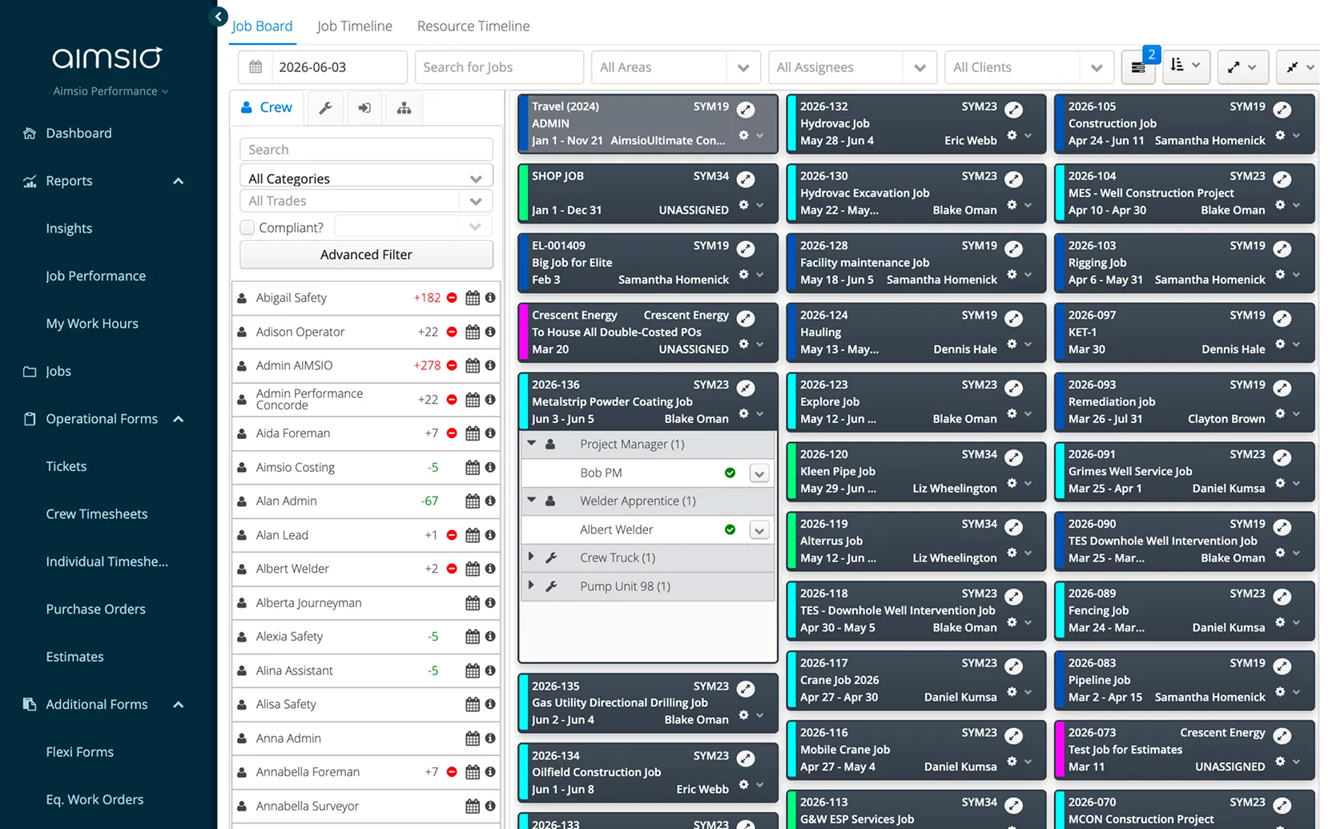Open the link icon on job 2026-124 Hauling
The image size is (1328, 829).
(1014, 319)
